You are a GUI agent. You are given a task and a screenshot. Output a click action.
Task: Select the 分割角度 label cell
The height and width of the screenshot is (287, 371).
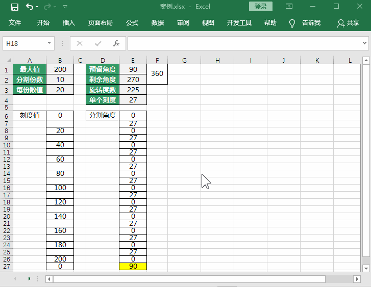103,115
